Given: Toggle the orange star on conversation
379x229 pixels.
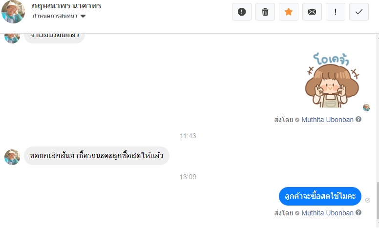Looking at the screenshot, I should (x=289, y=12).
